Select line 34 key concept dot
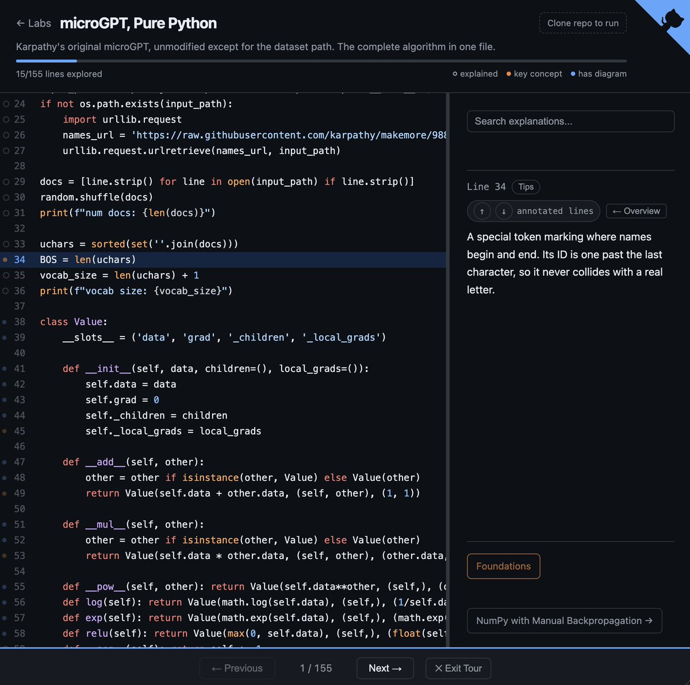The width and height of the screenshot is (690, 685). (5, 260)
